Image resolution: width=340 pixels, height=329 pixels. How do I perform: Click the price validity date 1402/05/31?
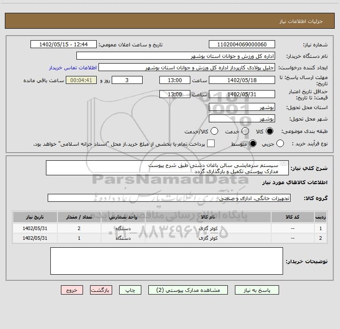tap(242, 94)
